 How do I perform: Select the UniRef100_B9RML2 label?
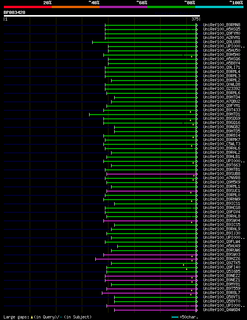(222, 80)
